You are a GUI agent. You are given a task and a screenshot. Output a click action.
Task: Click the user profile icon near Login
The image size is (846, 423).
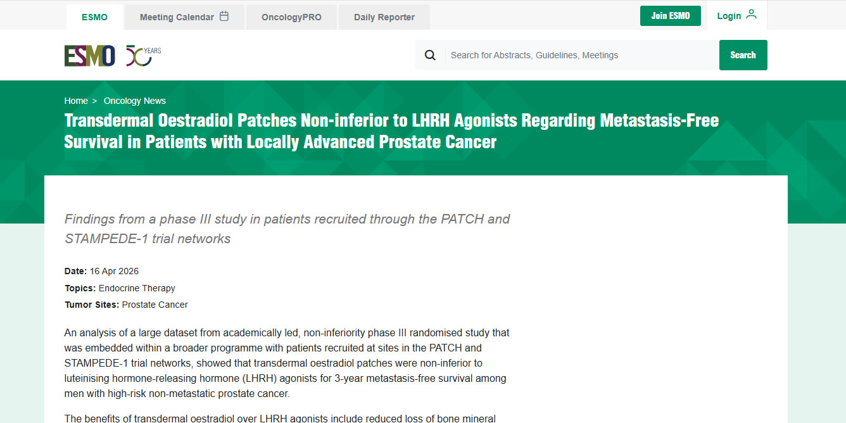[752, 15]
